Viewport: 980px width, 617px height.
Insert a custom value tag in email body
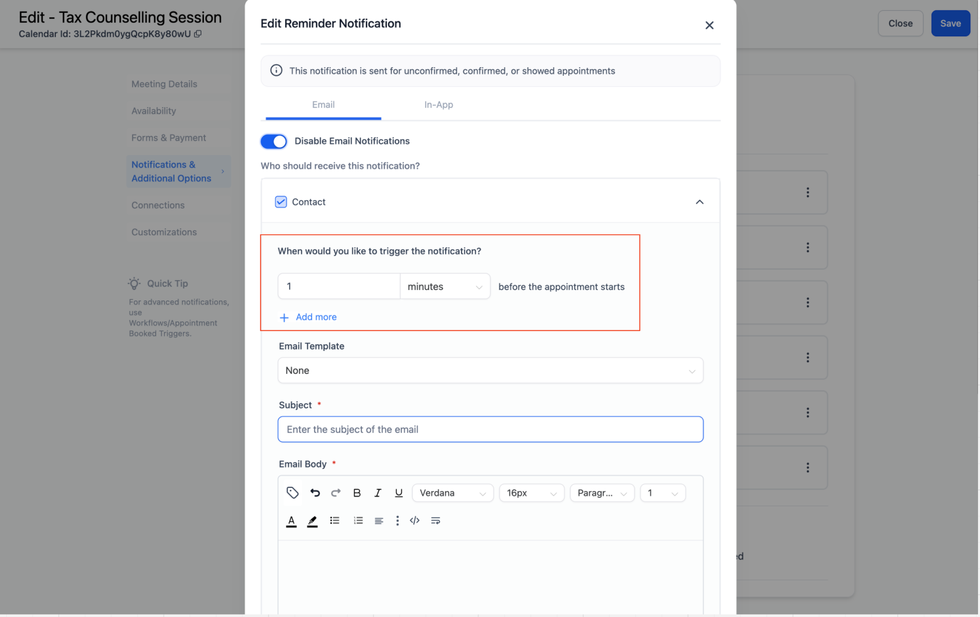click(x=293, y=493)
